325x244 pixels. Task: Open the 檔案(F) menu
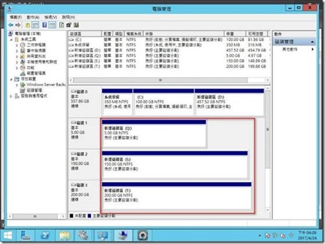(16, 17)
